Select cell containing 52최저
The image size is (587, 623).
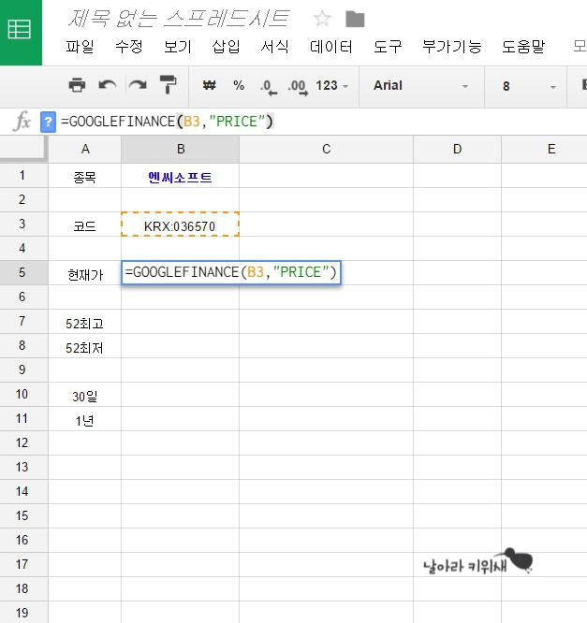tap(84, 346)
